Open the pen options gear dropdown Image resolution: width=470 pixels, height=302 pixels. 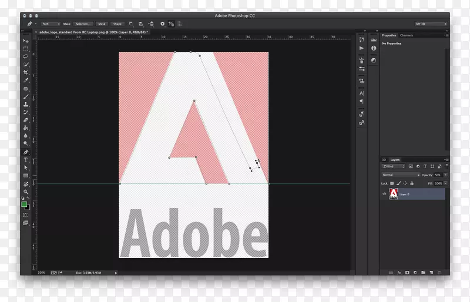click(162, 24)
